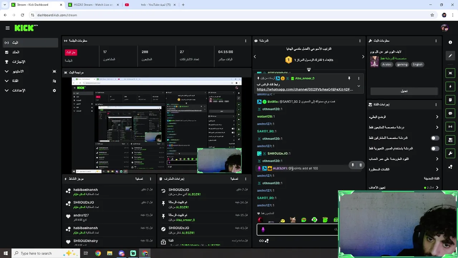Screen dimensions: 458x258
Task: Expand followers-only chat (دردشة مخصصة للمتابعين فقط)
Action: [x=437, y=127]
